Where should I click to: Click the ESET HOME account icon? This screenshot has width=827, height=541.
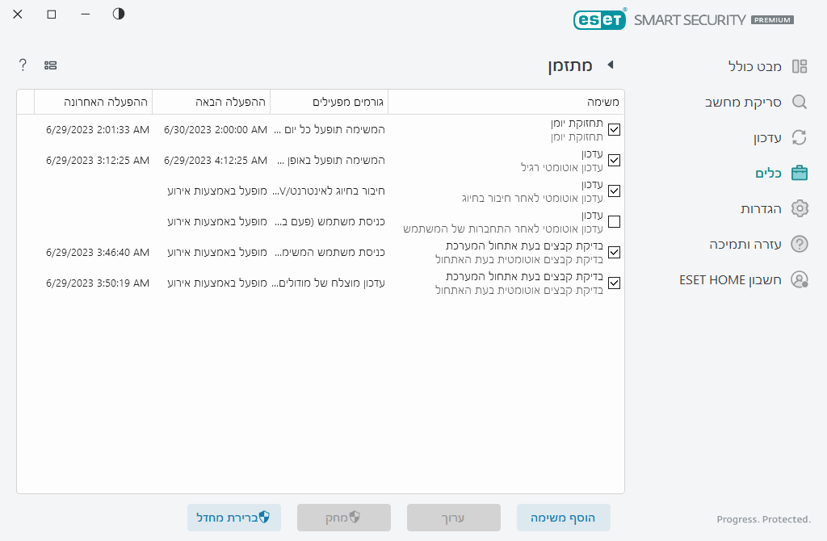(800, 279)
